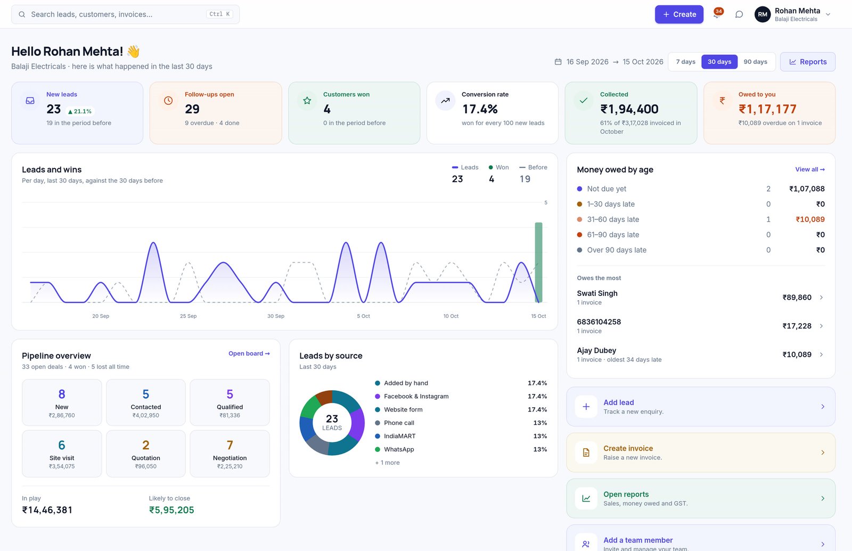Click the Collected checkmark icon
This screenshot has width=852, height=551.
[x=584, y=101]
